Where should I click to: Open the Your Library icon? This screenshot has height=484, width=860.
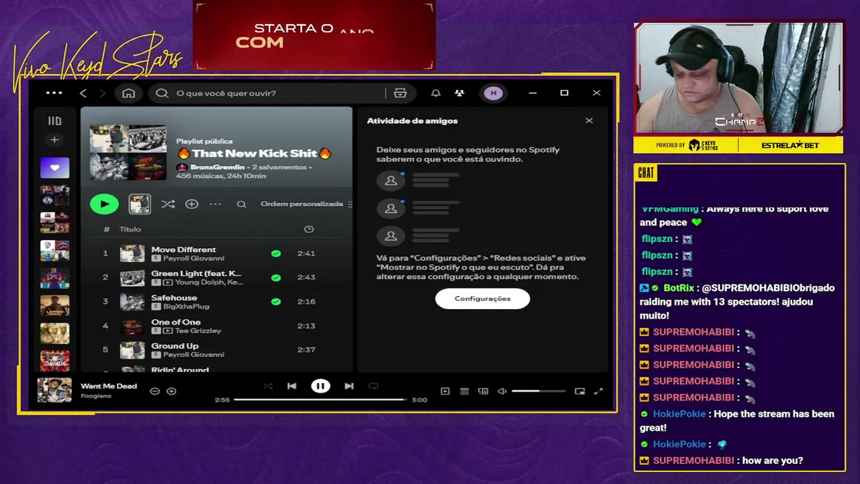[54, 121]
